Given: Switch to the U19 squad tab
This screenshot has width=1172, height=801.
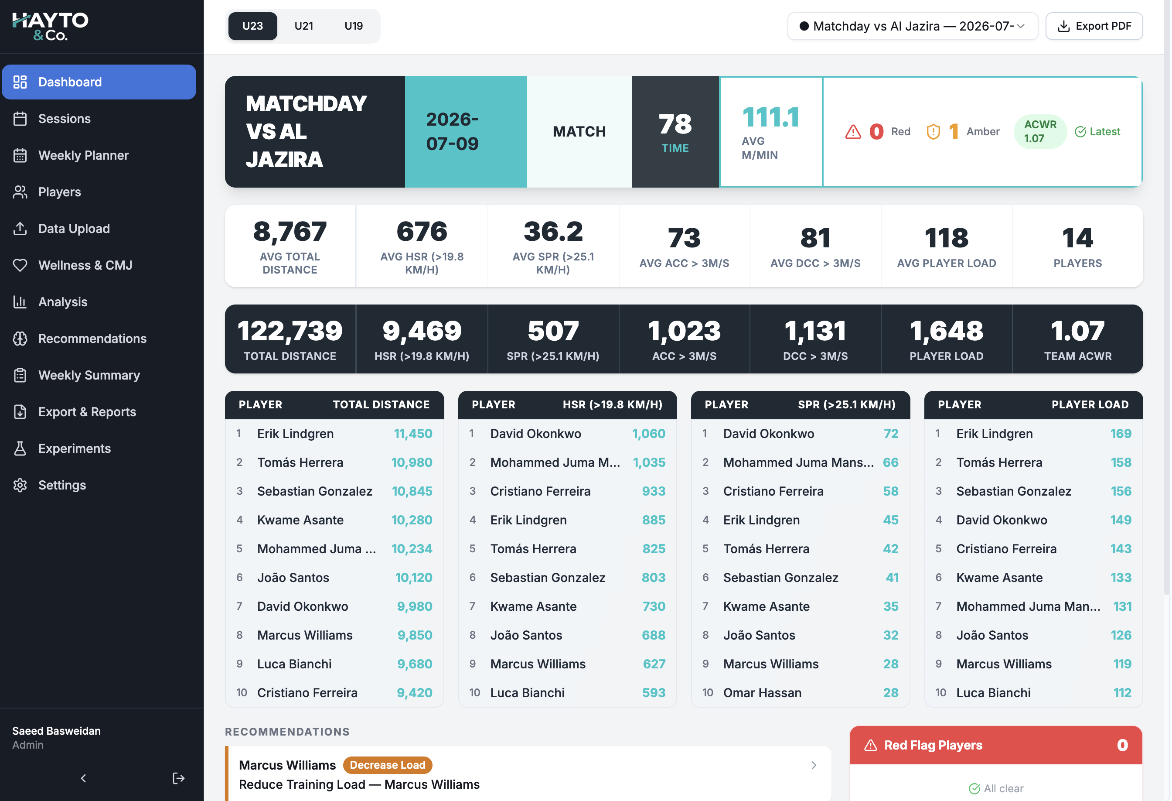Looking at the screenshot, I should click(354, 26).
